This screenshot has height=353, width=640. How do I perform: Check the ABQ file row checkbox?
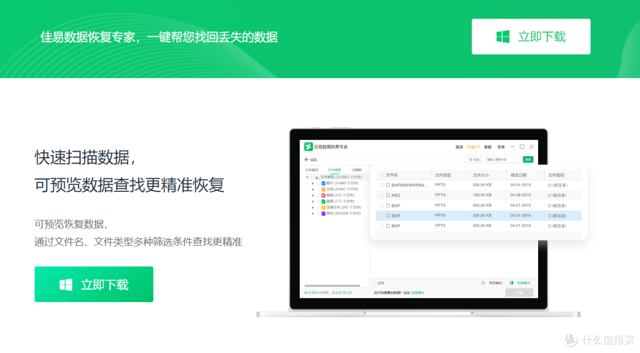coord(382,195)
